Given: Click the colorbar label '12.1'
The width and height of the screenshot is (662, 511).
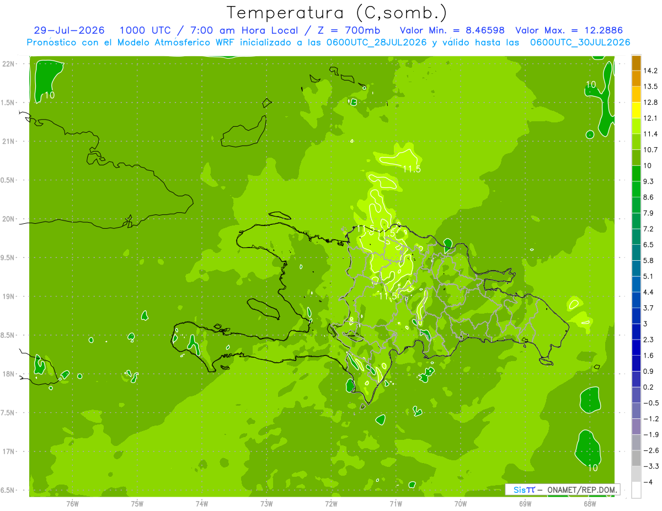Looking at the screenshot, I should [650, 118].
